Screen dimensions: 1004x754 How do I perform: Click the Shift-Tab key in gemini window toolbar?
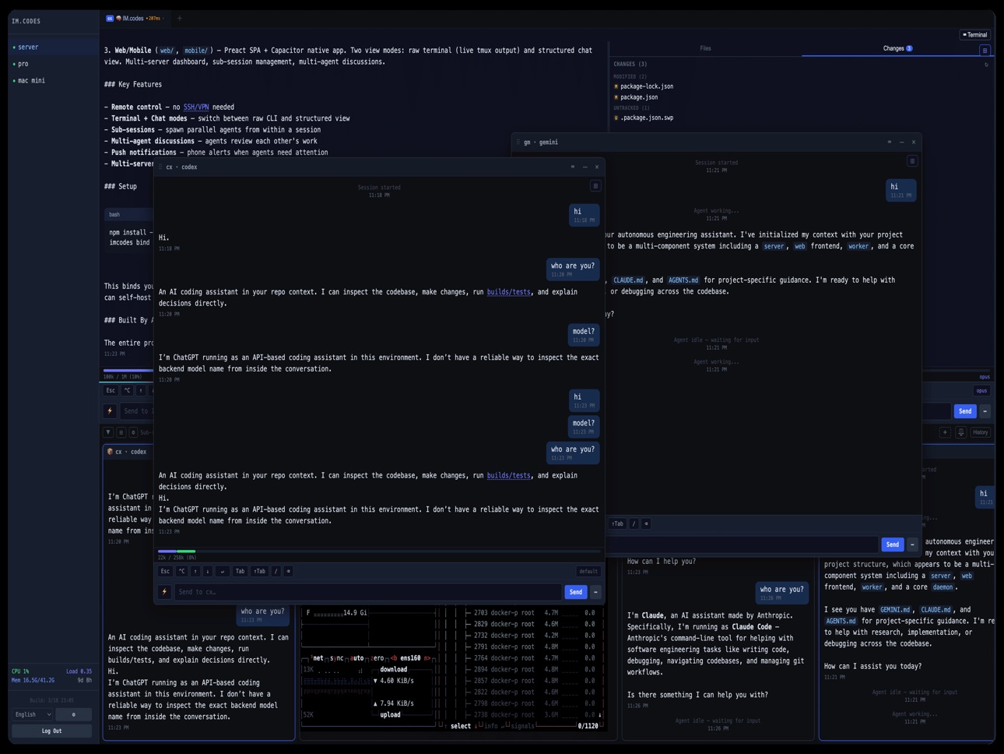(617, 523)
